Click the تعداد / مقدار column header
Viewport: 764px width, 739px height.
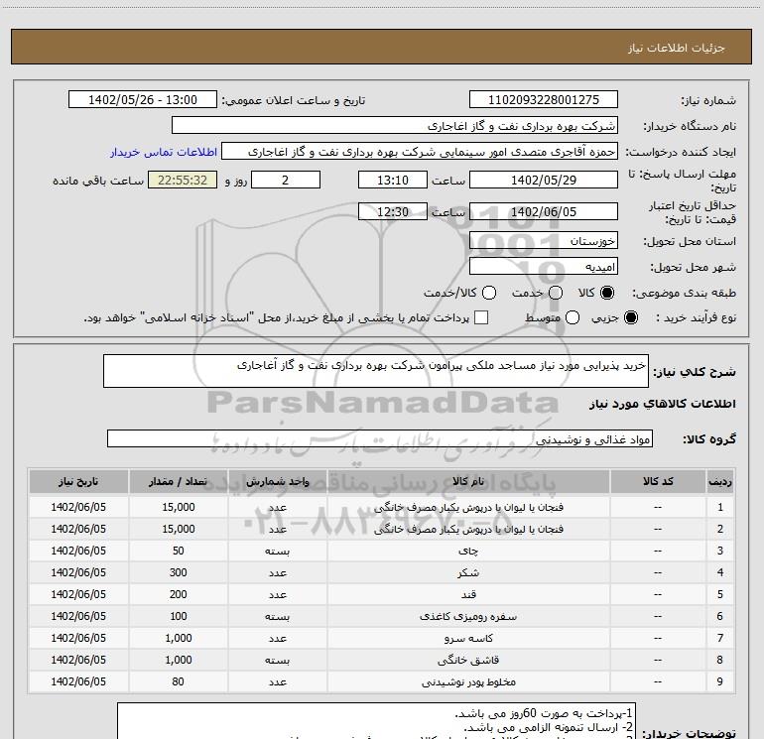tap(178, 481)
